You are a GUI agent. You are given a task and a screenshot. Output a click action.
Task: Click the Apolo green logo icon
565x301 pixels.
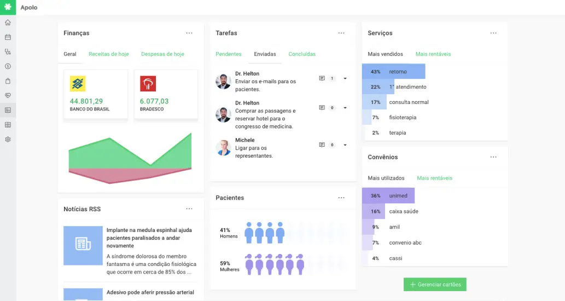(x=8, y=7)
